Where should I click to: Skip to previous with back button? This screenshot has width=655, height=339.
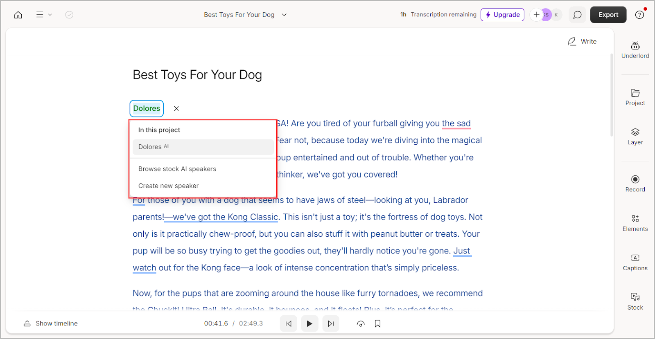coord(289,323)
